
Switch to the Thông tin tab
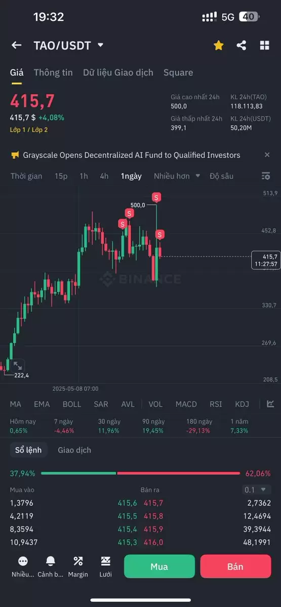[53, 72]
